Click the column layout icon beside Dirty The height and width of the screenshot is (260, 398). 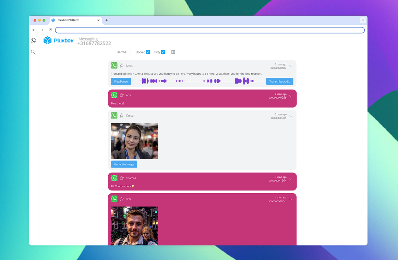click(173, 52)
